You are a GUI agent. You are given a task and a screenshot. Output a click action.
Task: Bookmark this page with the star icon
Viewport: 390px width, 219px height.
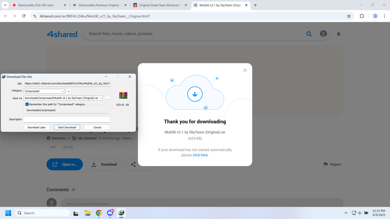click(349, 16)
